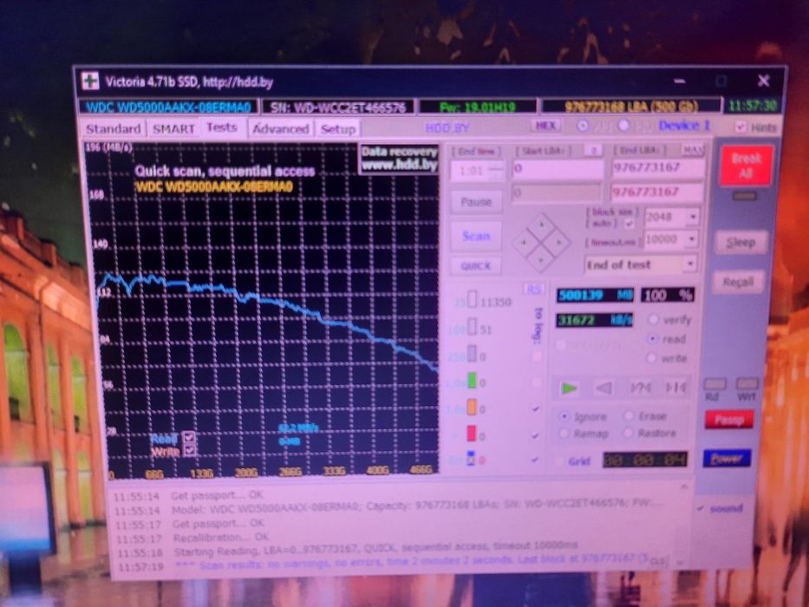This screenshot has width=809, height=607.
Task: Toggle the Read graph checkbox
Action: point(188,438)
